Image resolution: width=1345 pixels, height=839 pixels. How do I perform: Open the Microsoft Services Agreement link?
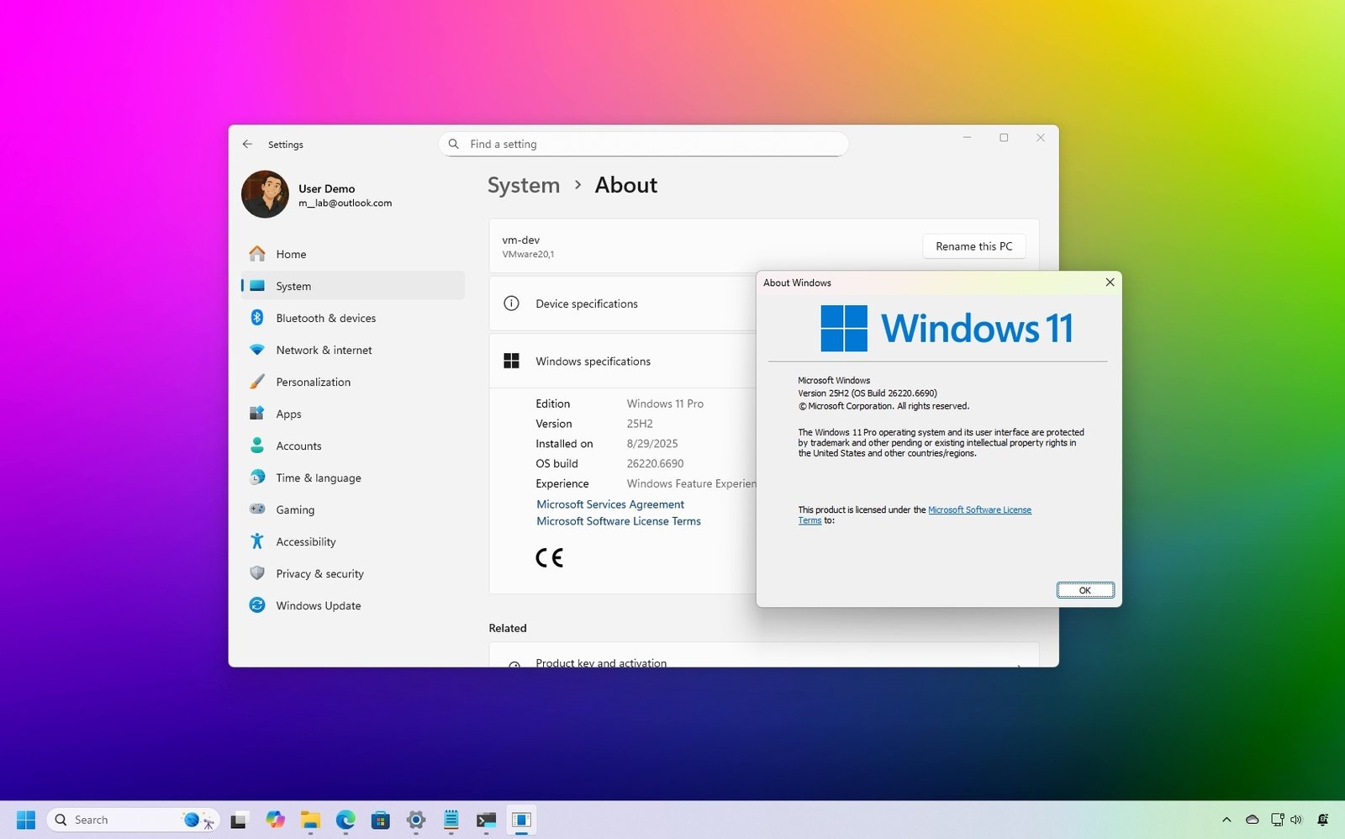click(x=609, y=504)
